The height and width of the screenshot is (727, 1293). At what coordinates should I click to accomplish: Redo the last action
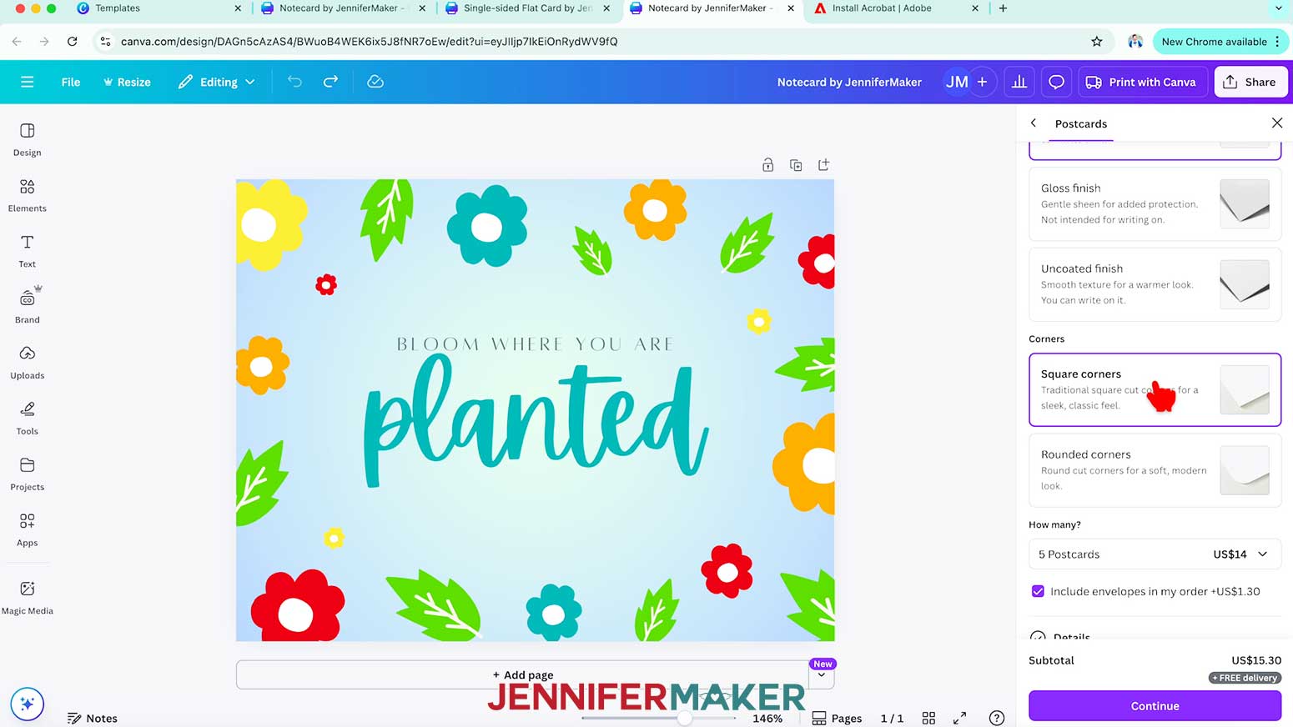(x=330, y=82)
